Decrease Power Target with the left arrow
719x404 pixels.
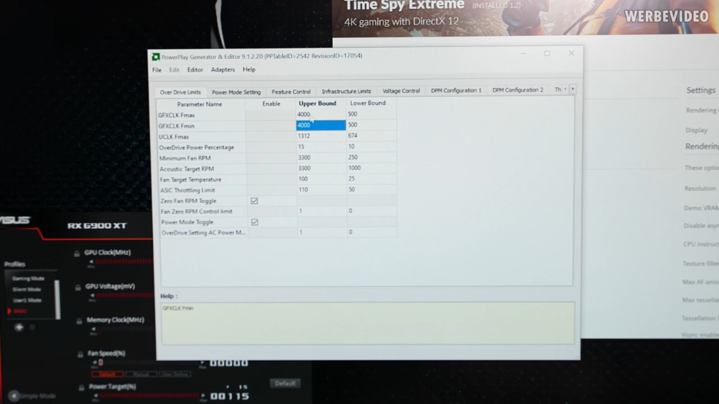(x=95, y=395)
